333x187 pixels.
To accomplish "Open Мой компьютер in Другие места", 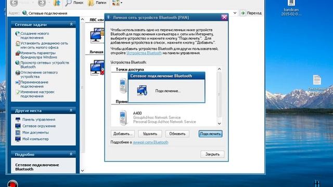I will pos(35,139).
